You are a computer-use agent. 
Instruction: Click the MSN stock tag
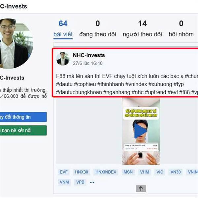(x=128, y=172)
